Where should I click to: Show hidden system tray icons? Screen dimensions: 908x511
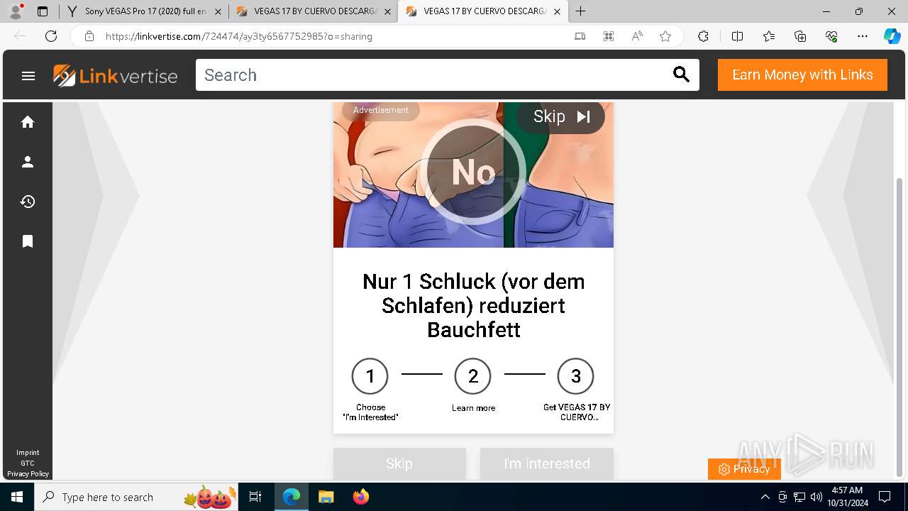click(765, 497)
